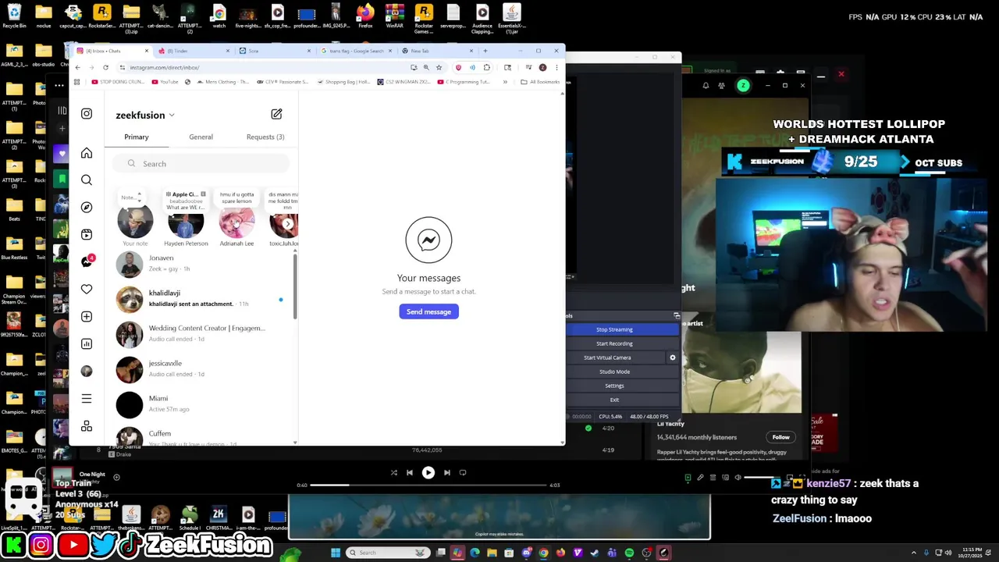Follow Lil Yachty in Spotify

pyautogui.click(x=780, y=437)
